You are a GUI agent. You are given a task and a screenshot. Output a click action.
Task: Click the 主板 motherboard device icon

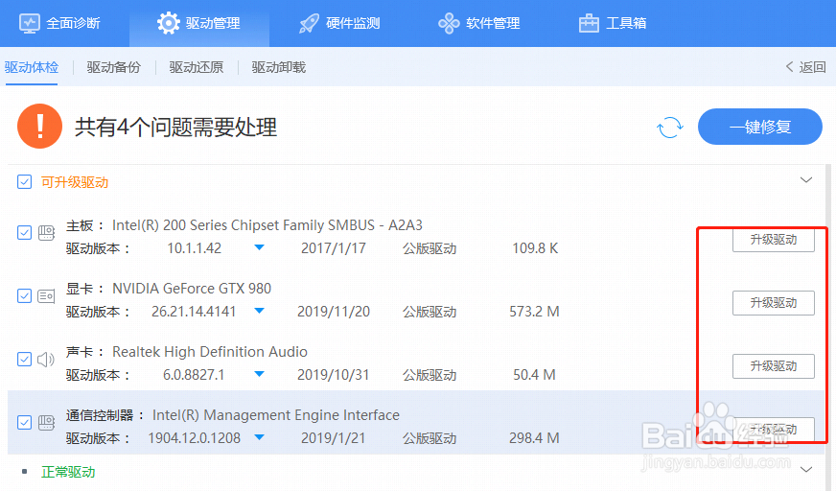tap(46, 233)
